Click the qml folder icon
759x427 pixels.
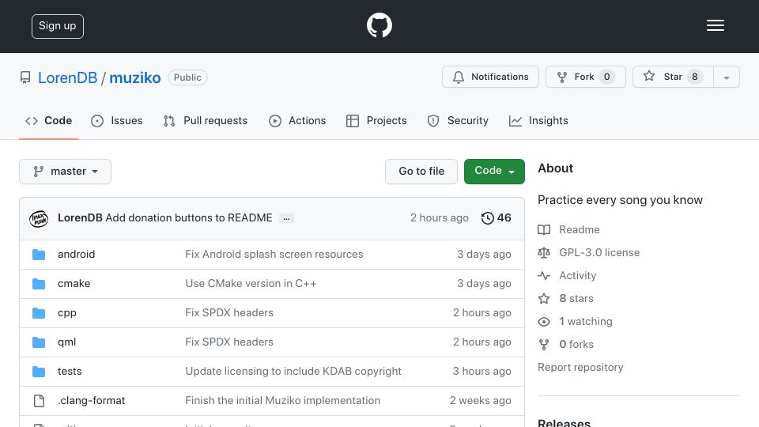pyautogui.click(x=39, y=342)
